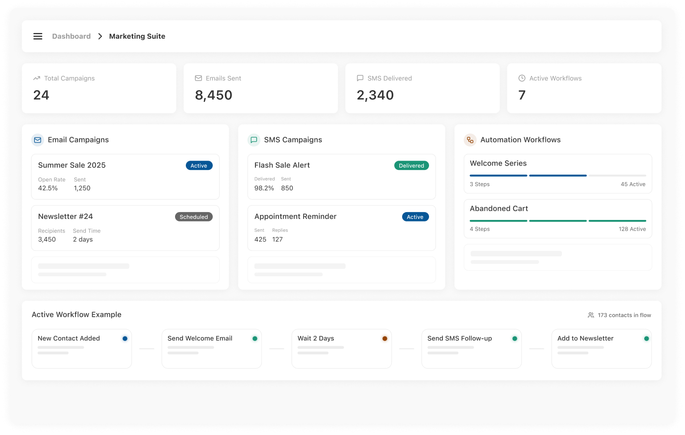Click the Email Campaigns envelope icon
The width and height of the screenshot is (685, 435).
[38, 140]
